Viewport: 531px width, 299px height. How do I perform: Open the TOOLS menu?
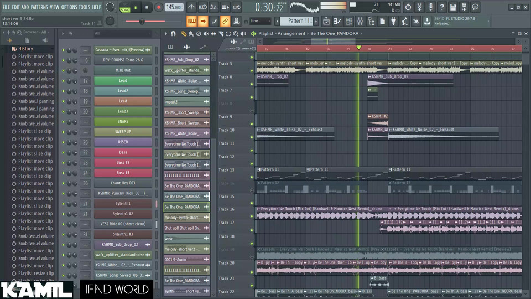coord(85,7)
